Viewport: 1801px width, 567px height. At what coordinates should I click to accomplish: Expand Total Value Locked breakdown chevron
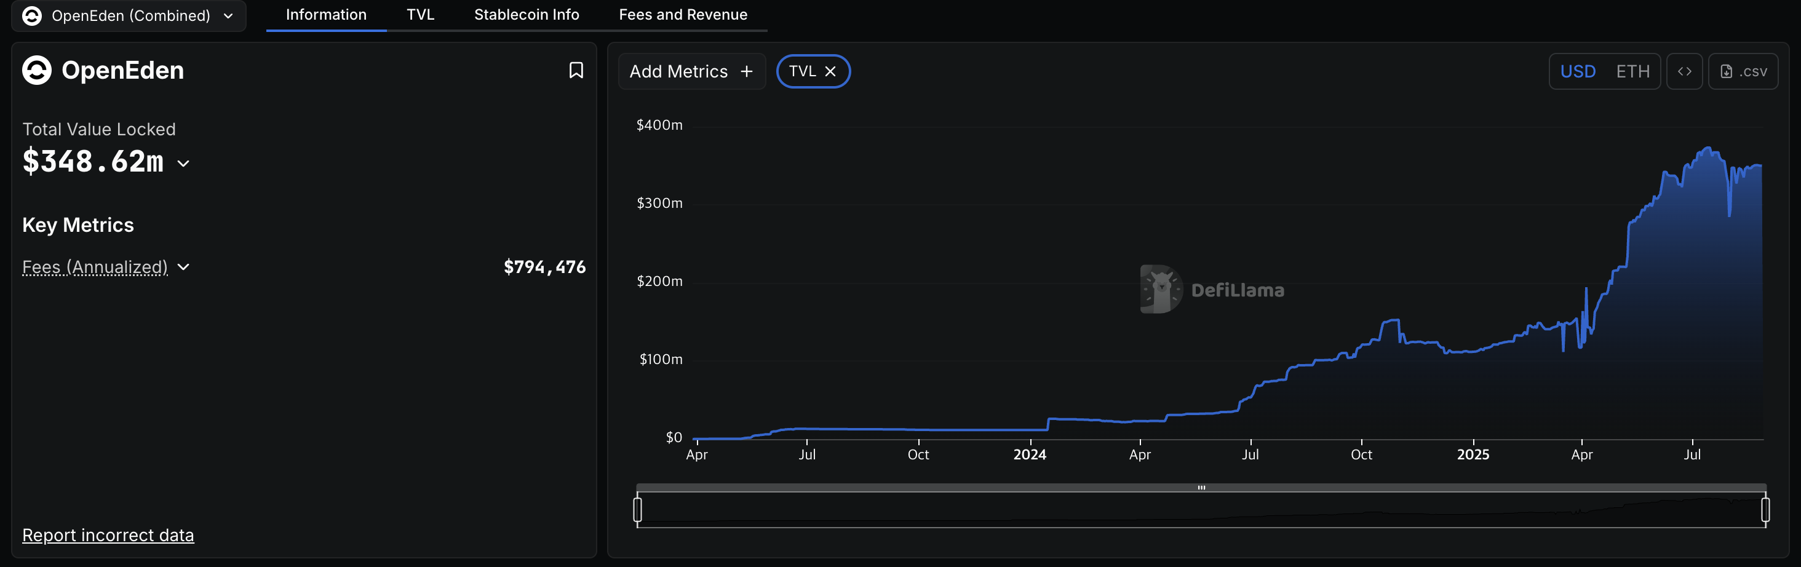pyautogui.click(x=183, y=164)
